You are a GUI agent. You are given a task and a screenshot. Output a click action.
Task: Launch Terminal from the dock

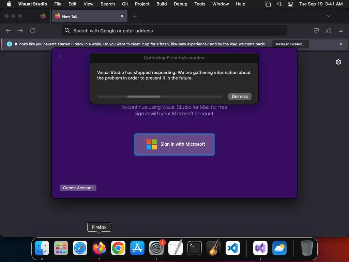195,248
